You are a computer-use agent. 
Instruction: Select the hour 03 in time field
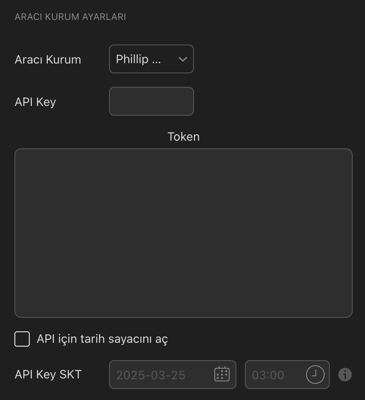[258, 375]
